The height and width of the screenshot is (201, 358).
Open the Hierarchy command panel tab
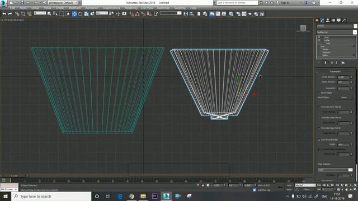click(328, 20)
